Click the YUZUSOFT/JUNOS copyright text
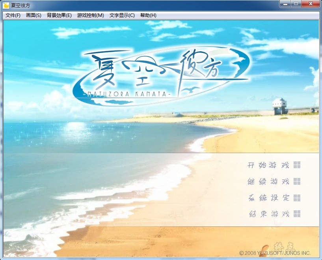Screen dimensions: 322x260 coord(275,253)
